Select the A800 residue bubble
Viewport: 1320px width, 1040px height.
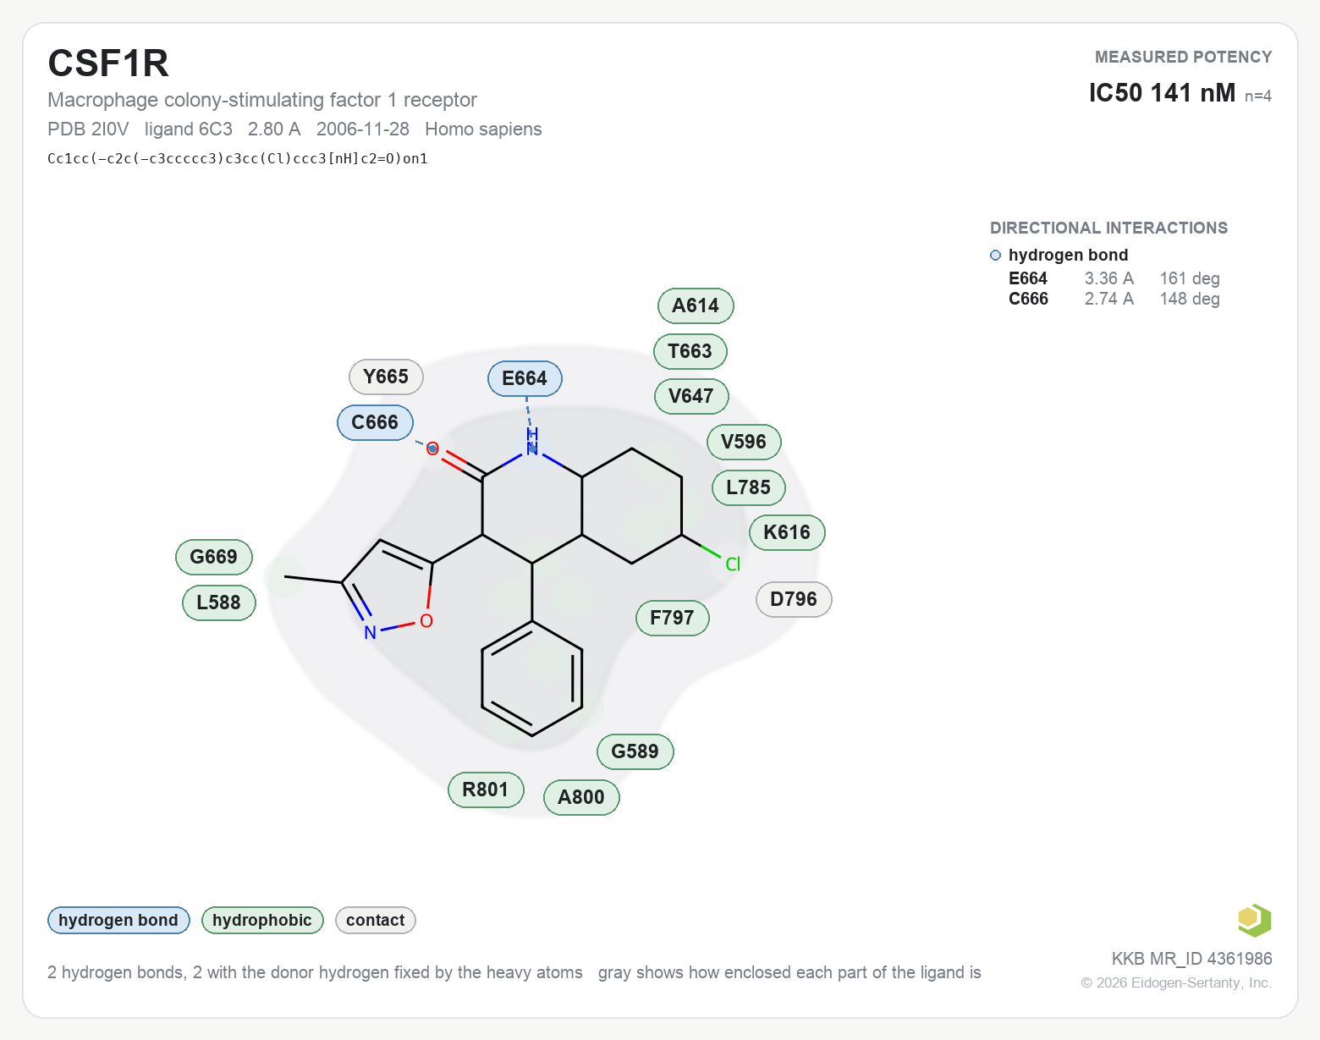coord(581,797)
